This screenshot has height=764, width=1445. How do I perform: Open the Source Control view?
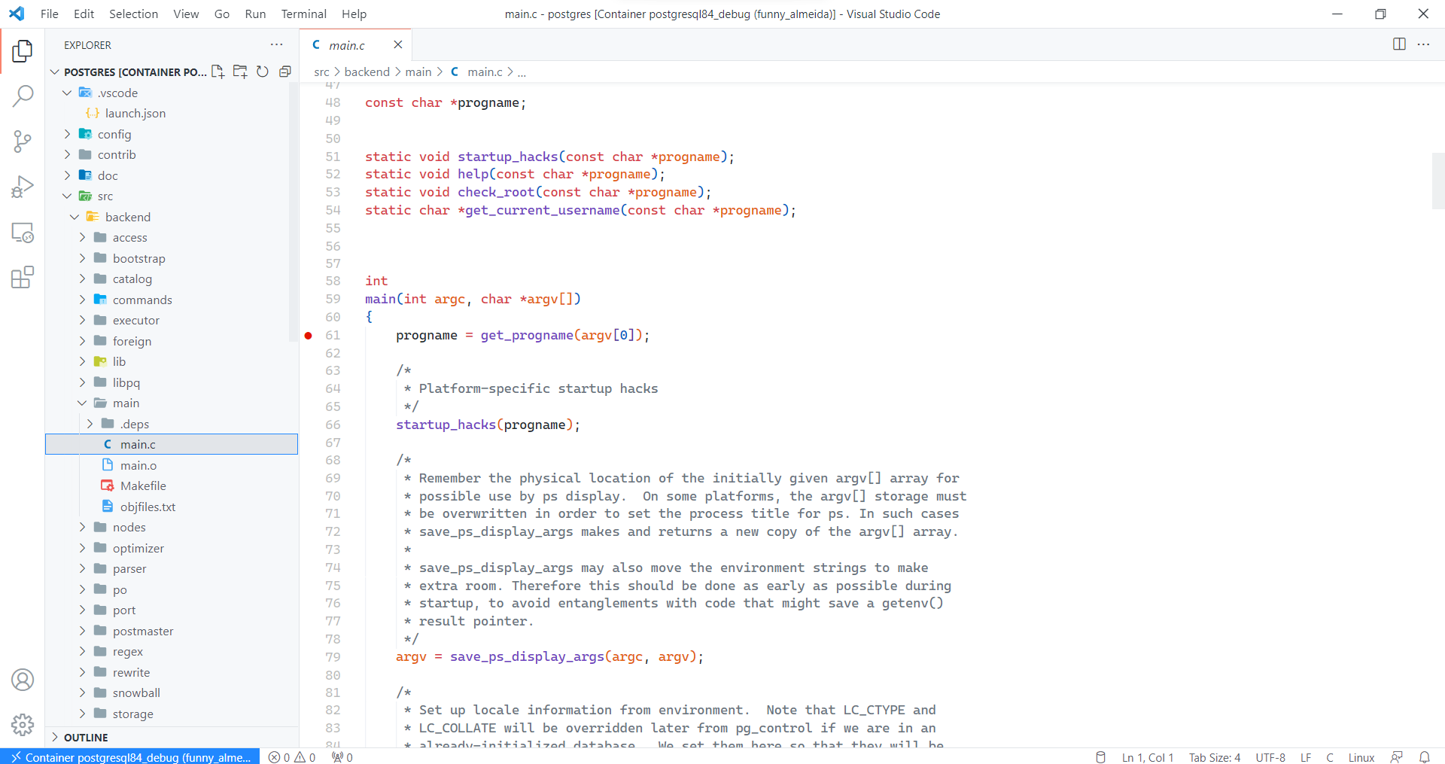pyautogui.click(x=23, y=141)
